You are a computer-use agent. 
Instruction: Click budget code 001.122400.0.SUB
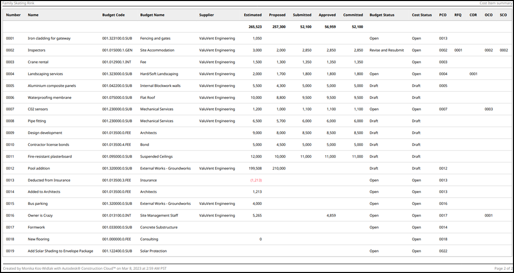pyautogui.click(x=117, y=250)
